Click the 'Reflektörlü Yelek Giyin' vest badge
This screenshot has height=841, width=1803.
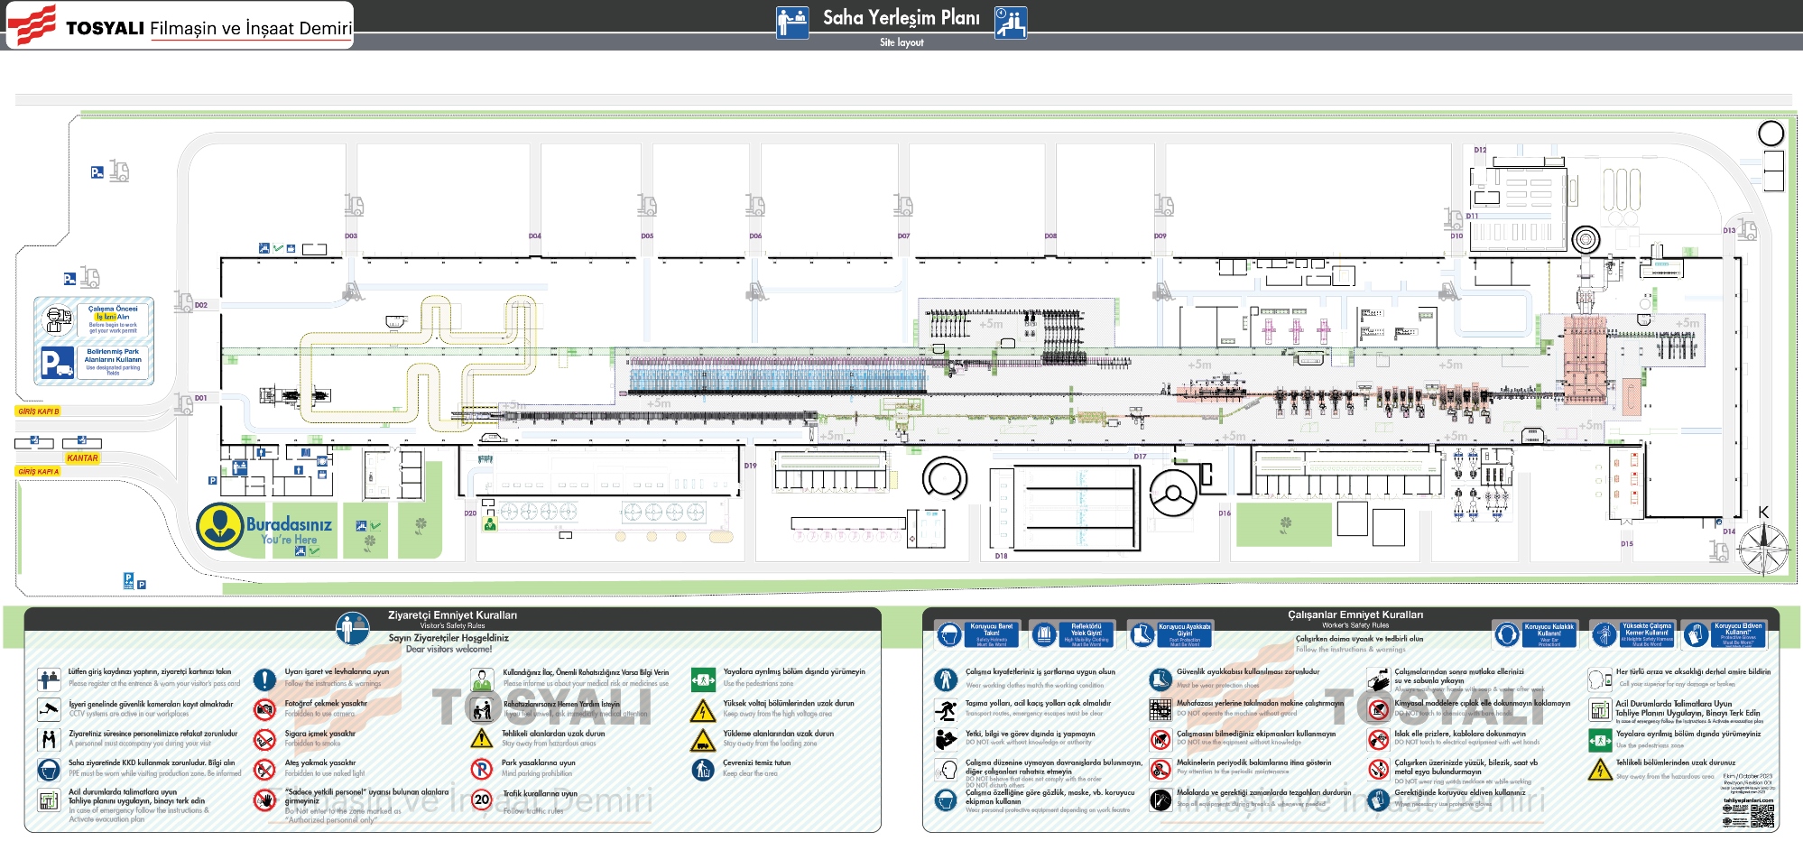coord(1073,634)
